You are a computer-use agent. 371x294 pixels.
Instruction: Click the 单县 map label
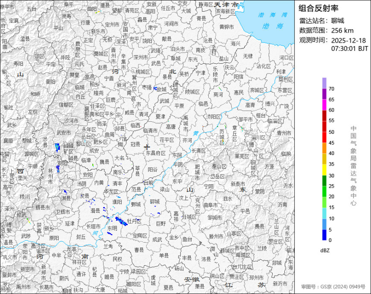164,256
